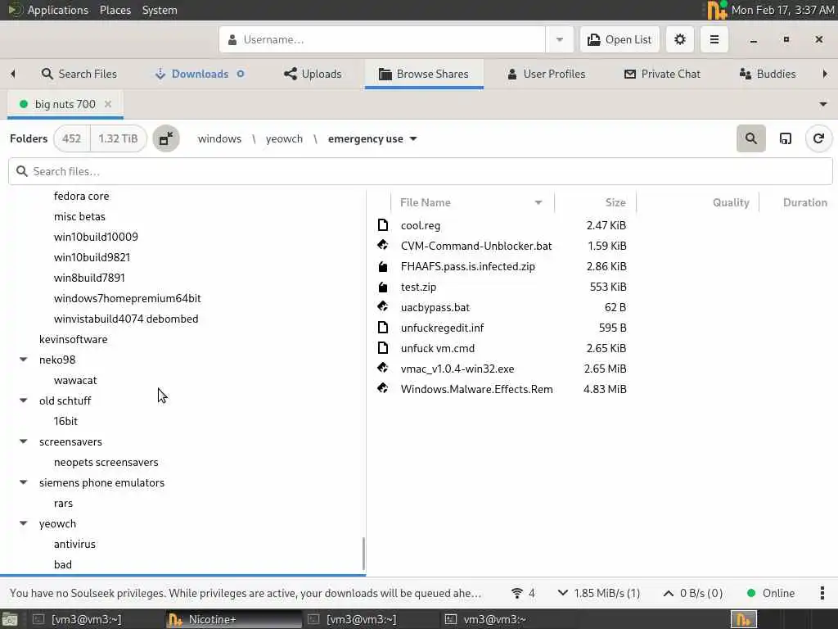Sort by File Name column header

coord(472,203)
